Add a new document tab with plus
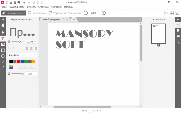 pyautogui.click(x=74, y=19)
